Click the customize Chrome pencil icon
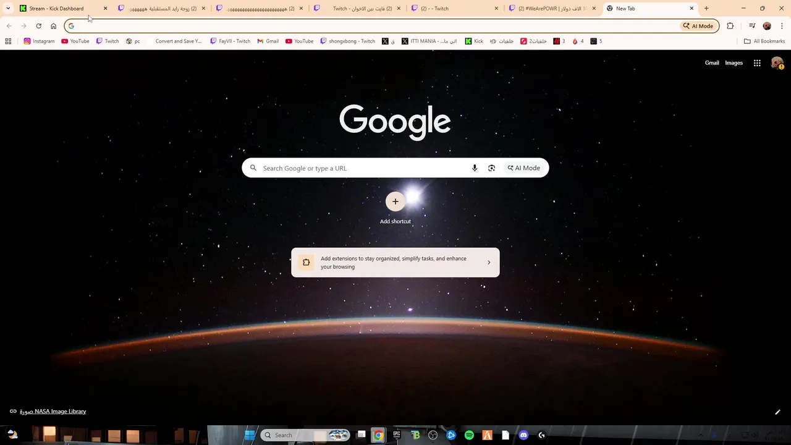 (x=777, y=412)
